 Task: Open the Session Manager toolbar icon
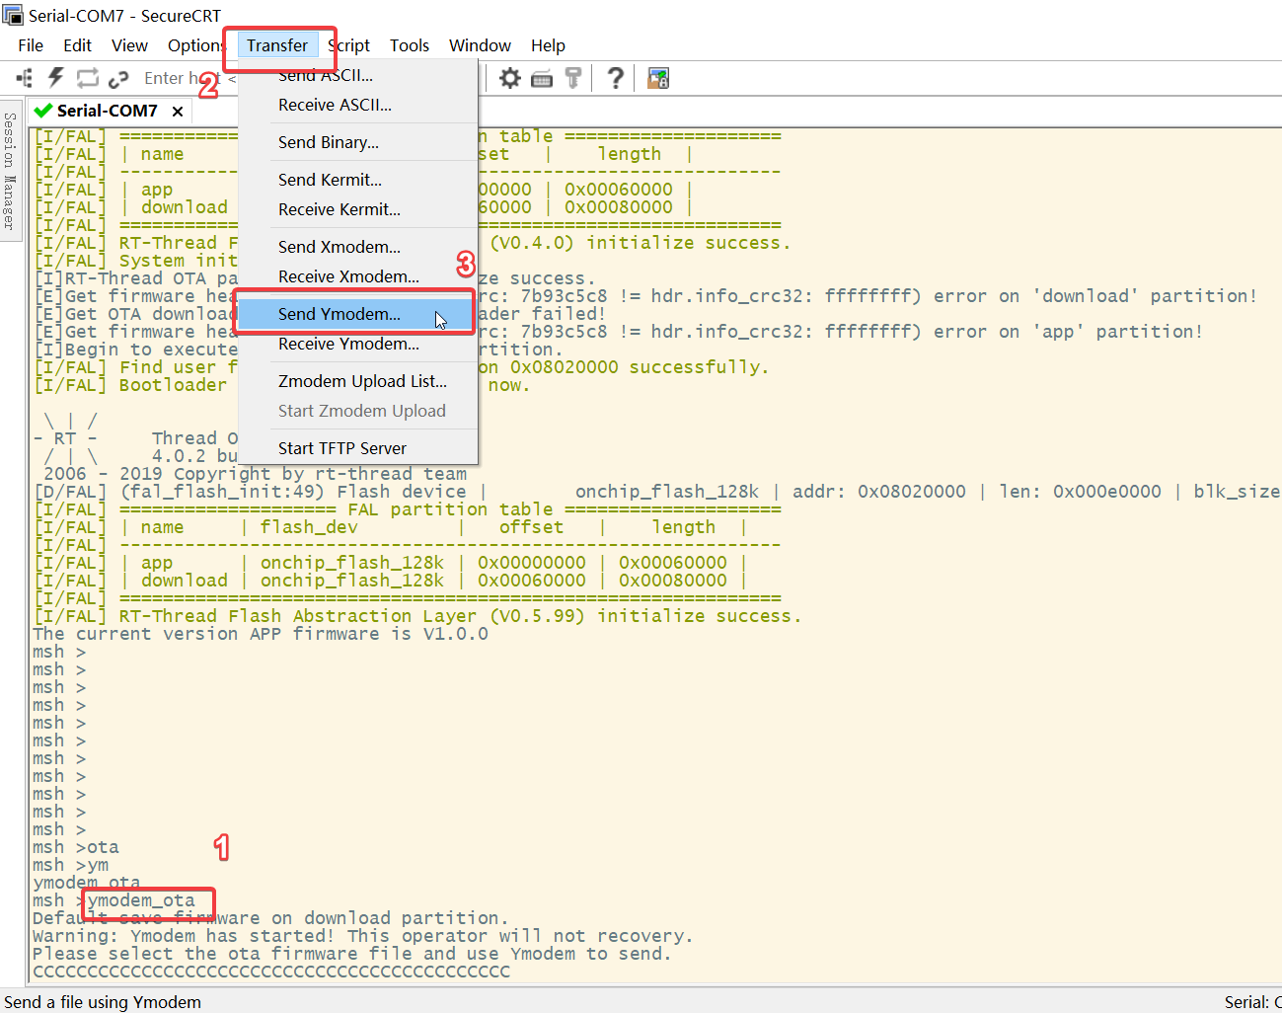(25, 78)
